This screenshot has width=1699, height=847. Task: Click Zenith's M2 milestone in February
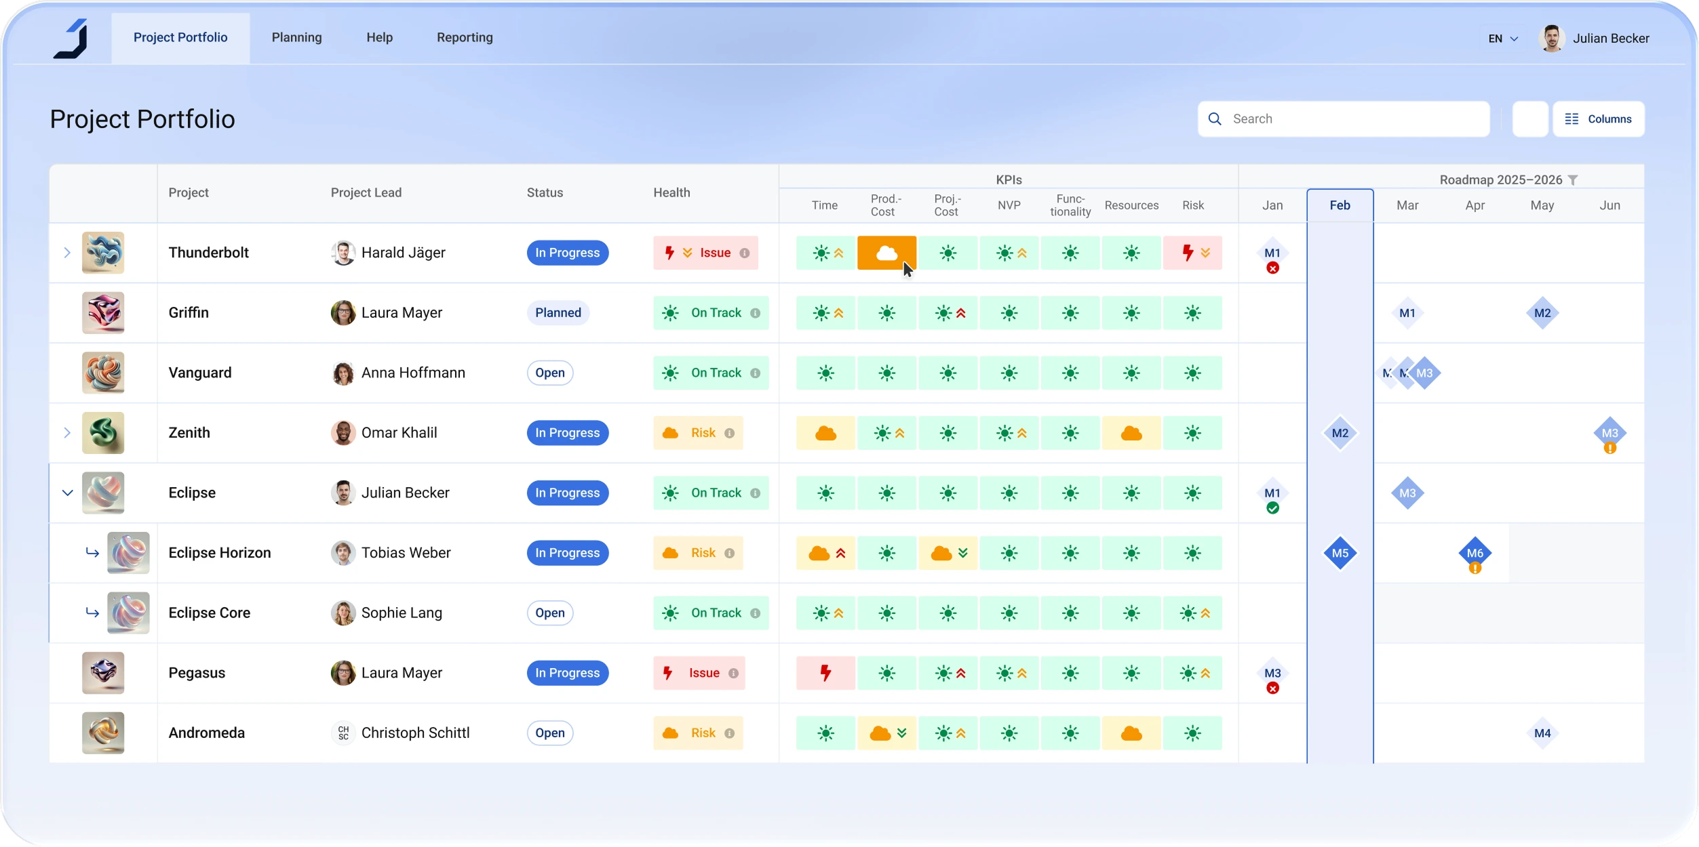[x=1340, y=433]
